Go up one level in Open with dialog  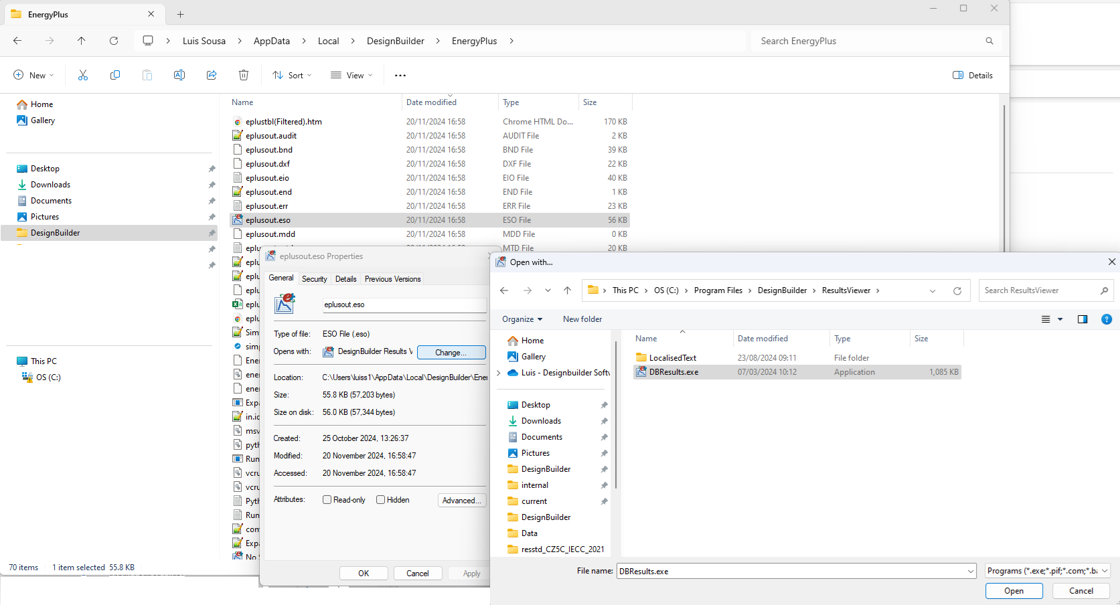point(567,290)
